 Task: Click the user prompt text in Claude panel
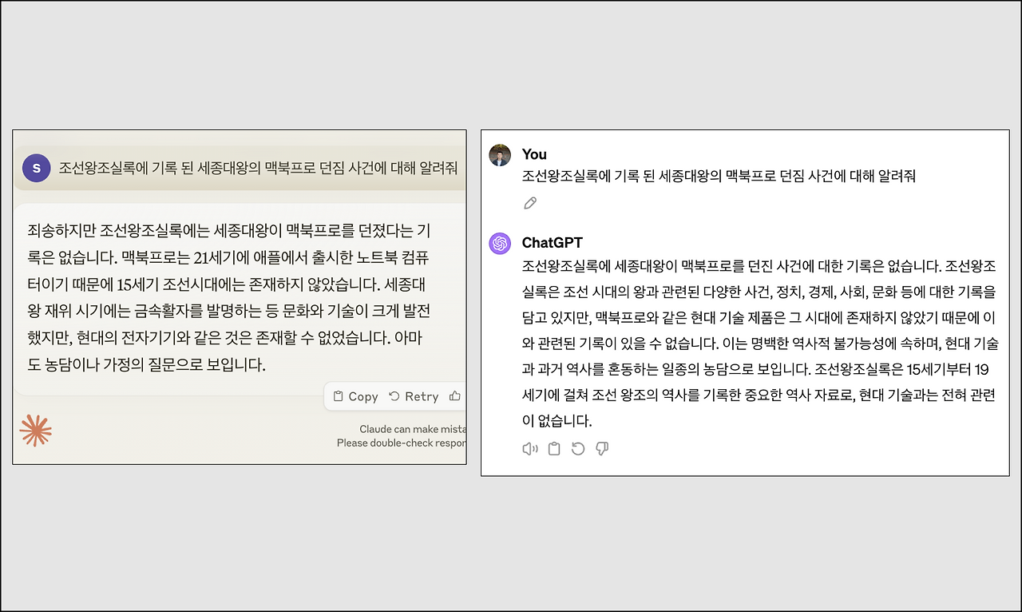258,168
